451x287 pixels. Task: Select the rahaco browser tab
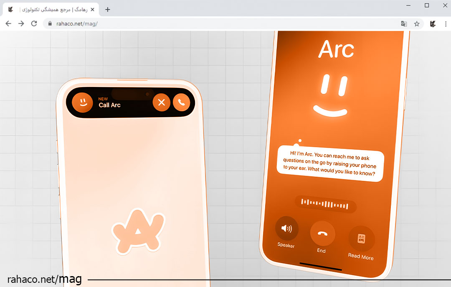point(50,10)
